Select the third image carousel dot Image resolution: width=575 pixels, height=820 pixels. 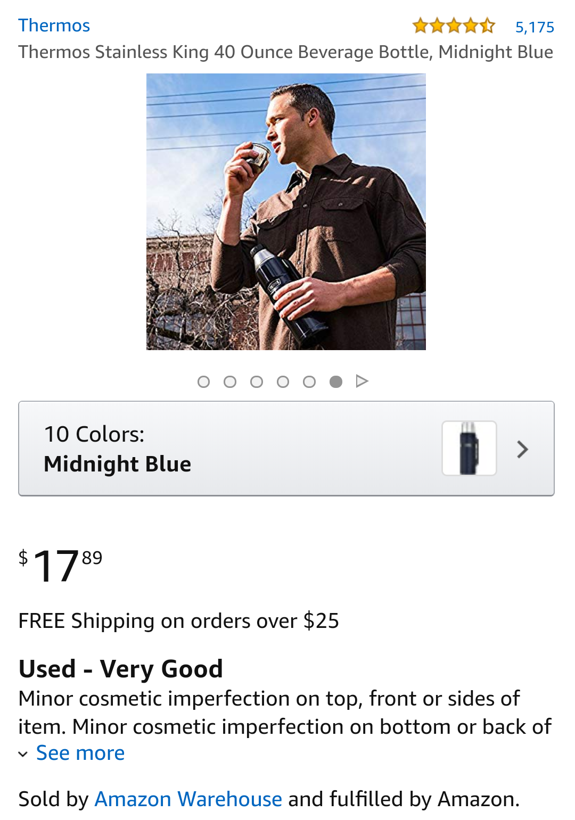coord(257,382)
